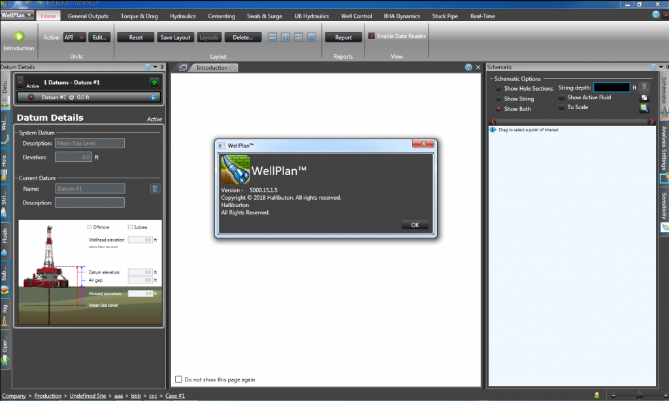Click the set string depth icon button

click(x=644, y=88)
